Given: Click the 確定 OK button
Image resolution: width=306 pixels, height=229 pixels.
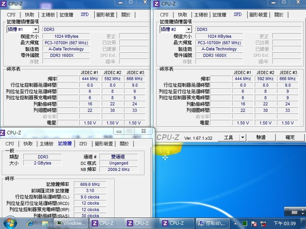Looking at the screenshot, I should 290,137.
